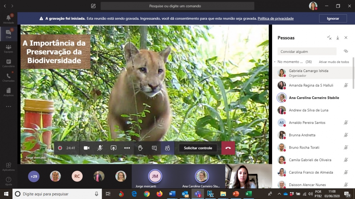The height and width of the screenshot is (199, 355).
Task: Download attendance list icon
Action: (338, 38)
